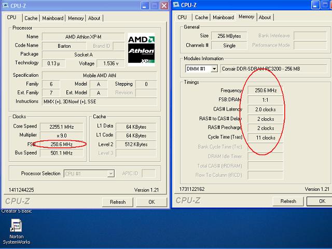The height and width of the screenshot is (249, 332).
Task: Select About tab in the memory timings window
Action: point(265,18)
